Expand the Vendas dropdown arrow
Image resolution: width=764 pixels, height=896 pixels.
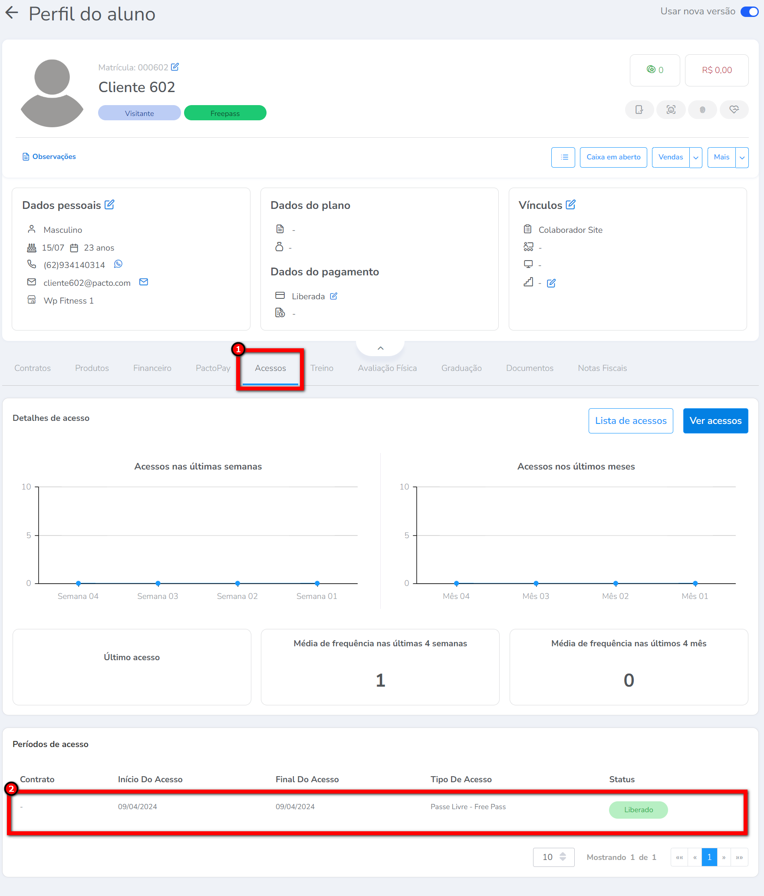696,157
